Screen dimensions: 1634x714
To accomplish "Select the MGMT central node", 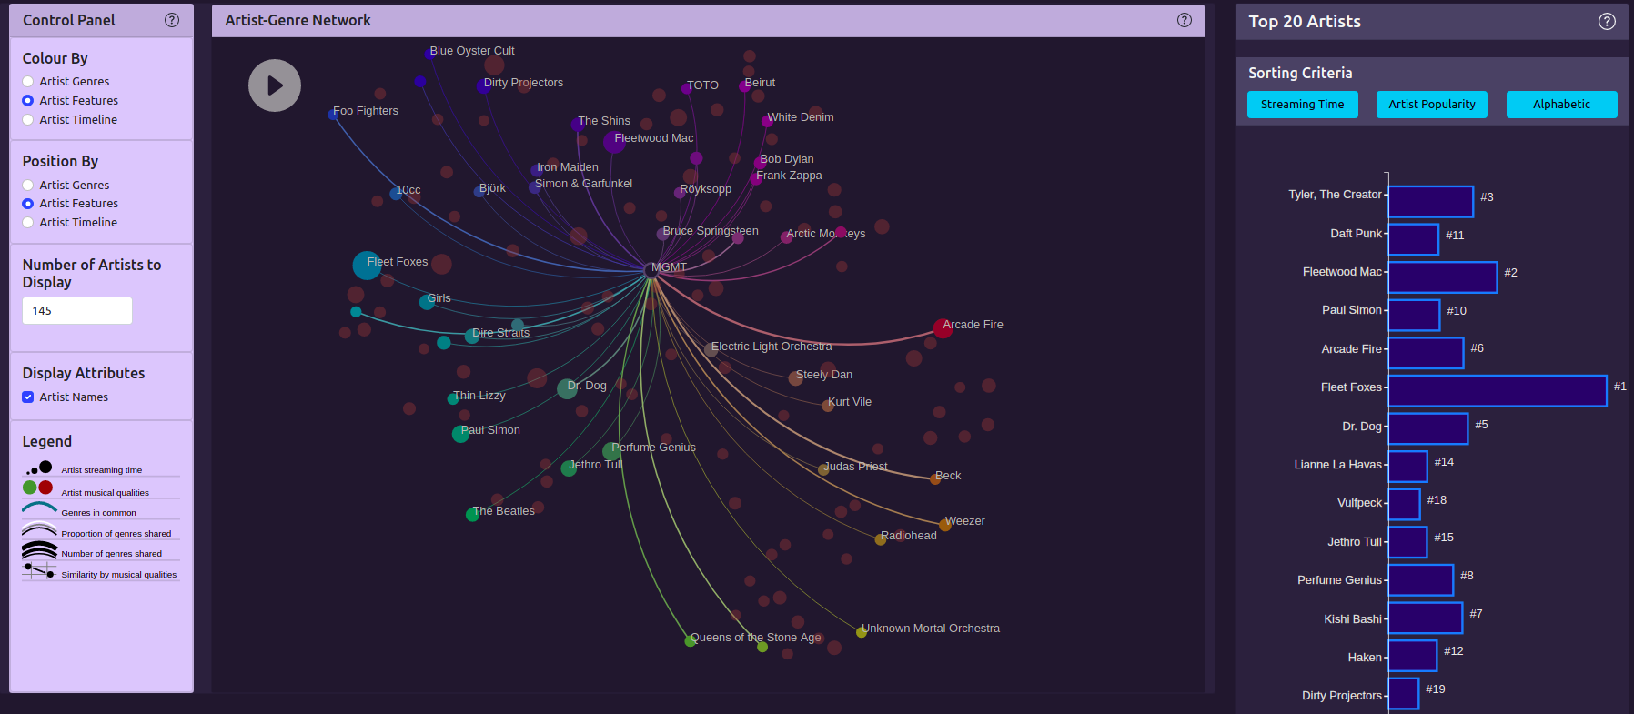I will pos(650,270).
